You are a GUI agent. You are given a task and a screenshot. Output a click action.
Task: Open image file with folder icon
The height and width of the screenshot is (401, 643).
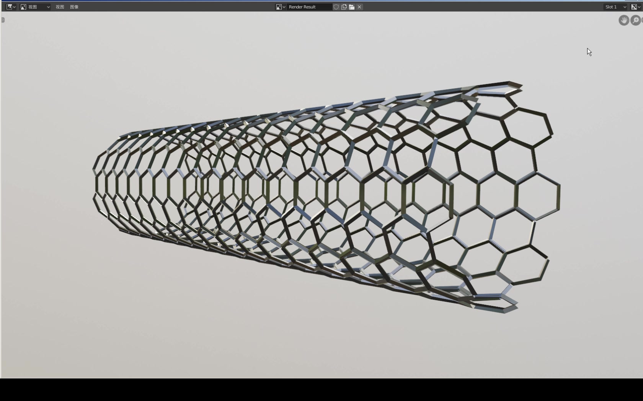coord(352,7)
